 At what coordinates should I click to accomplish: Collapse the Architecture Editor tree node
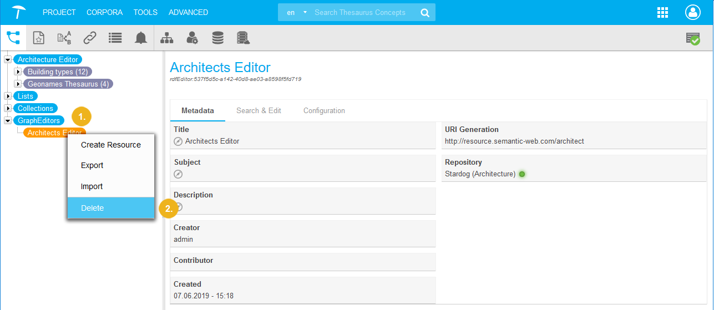pos(8,59)
